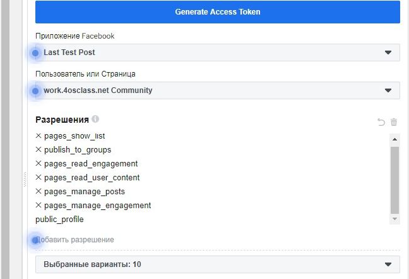Click the public_profile permission entry
Image resolution: width=409 pixels, height=279 pixels.
pos(59,220)
